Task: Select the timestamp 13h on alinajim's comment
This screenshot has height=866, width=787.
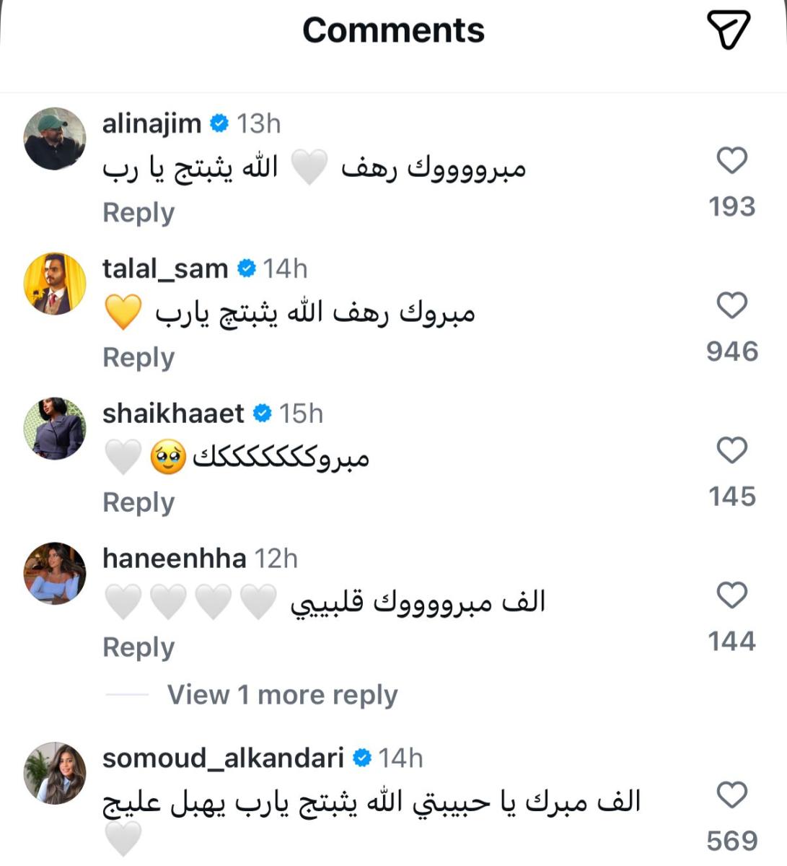Action: coord(260,123)
